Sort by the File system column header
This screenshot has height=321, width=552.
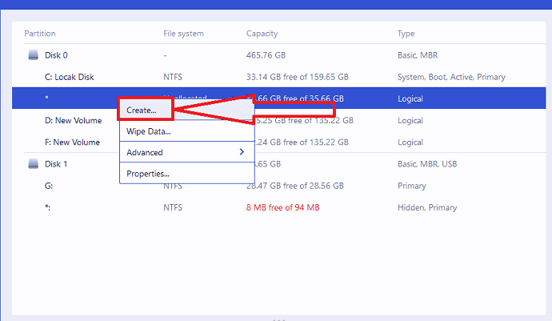[183, 34]
